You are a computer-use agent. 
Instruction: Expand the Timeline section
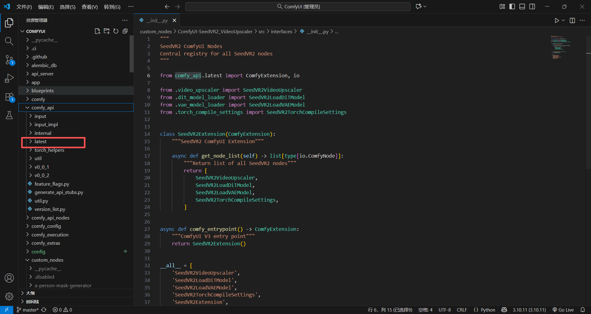point(76,302)
